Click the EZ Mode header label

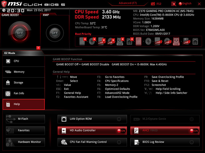pyautogui.click(x=10, y=53)
